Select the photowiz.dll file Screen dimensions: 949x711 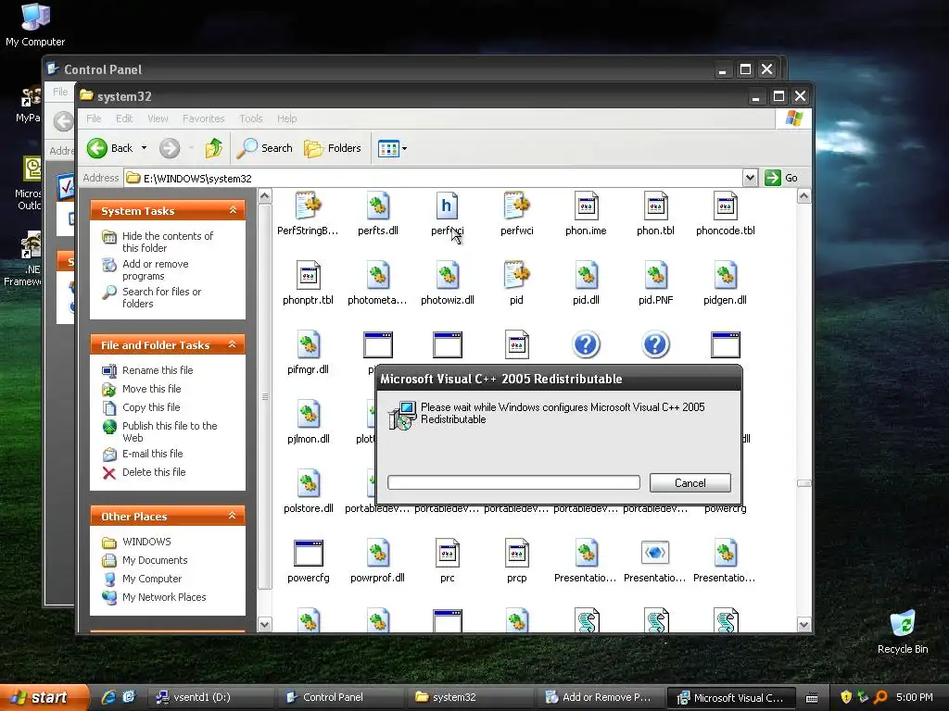tap(448, 282)
